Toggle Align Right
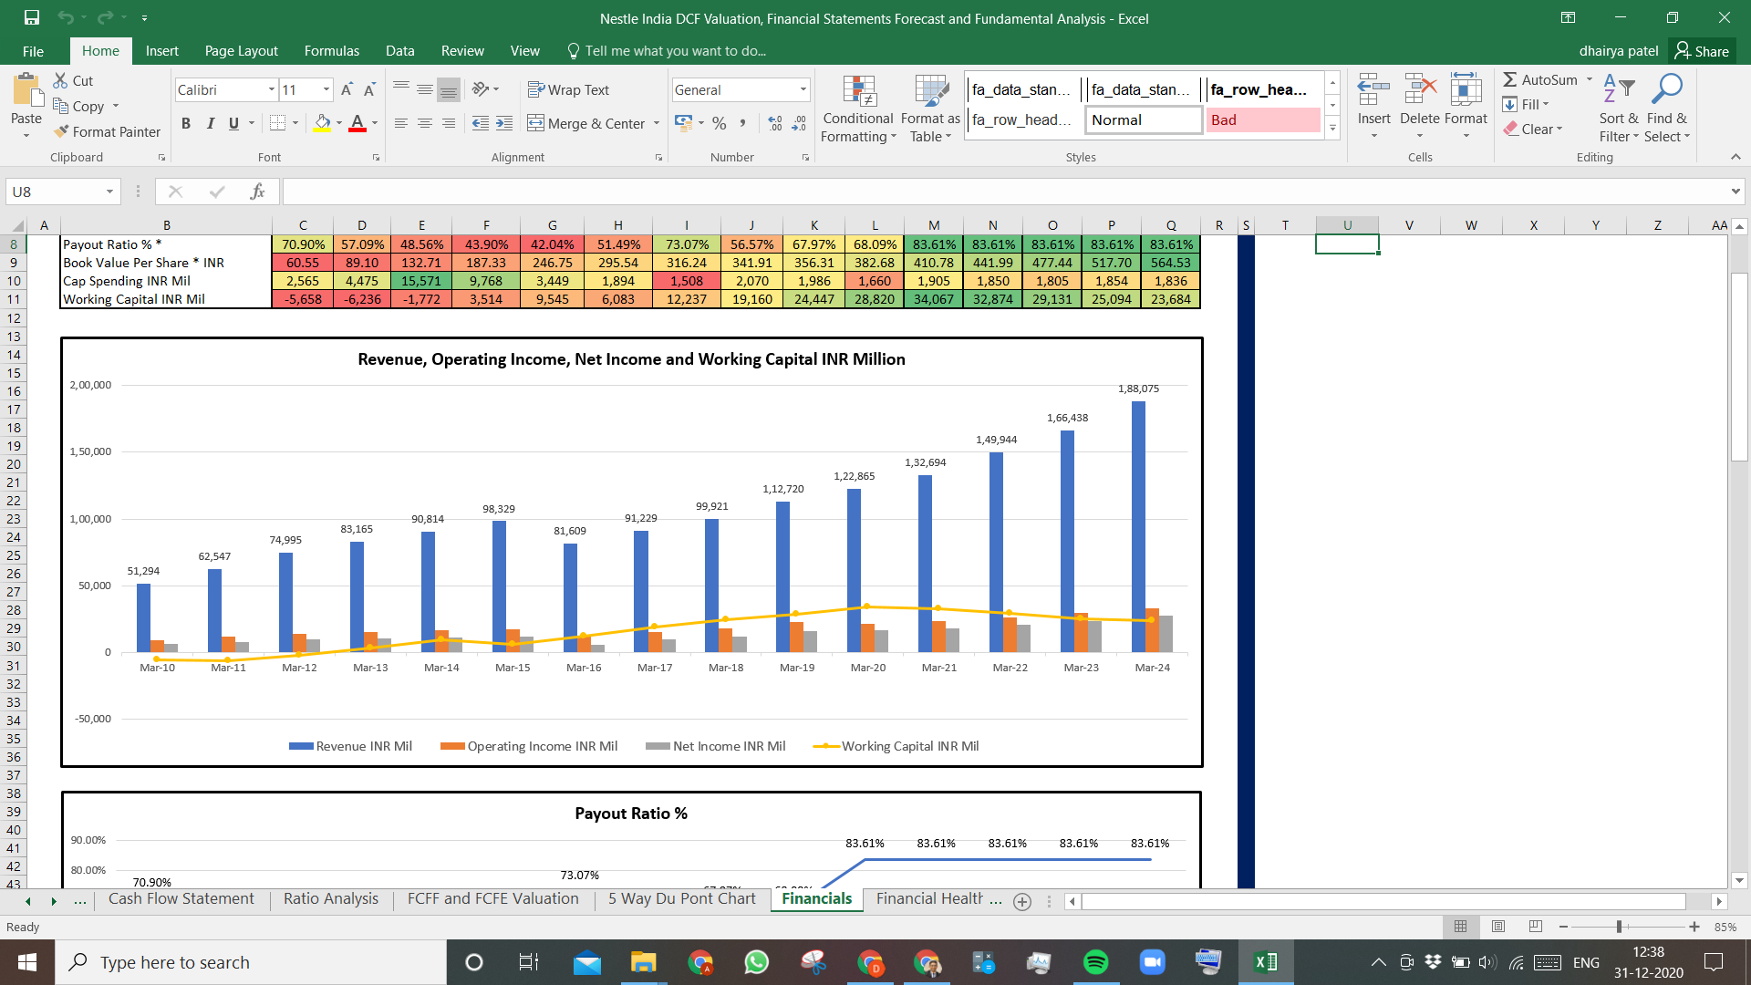 pos(449,123)
